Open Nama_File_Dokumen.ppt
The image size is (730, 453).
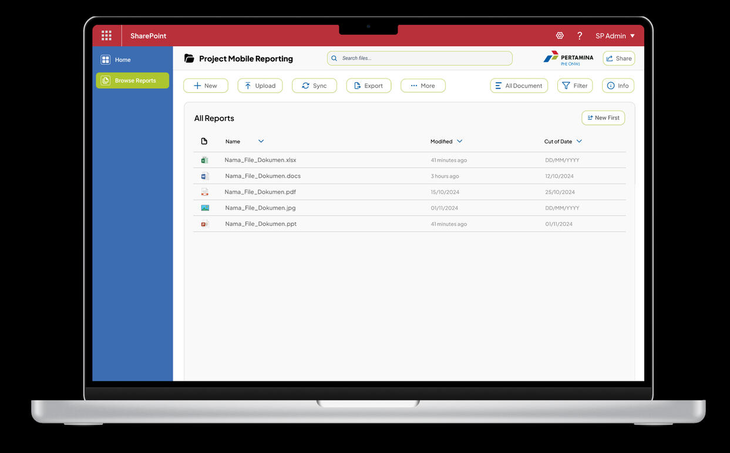click(x=261, y=224)
